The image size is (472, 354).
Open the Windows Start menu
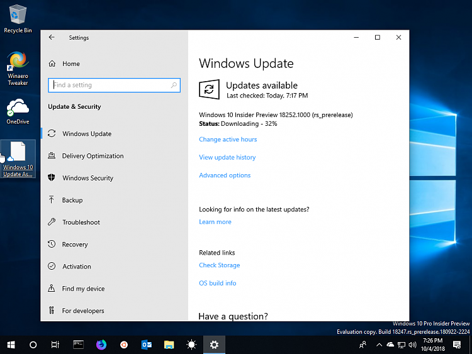pos(11,345)
